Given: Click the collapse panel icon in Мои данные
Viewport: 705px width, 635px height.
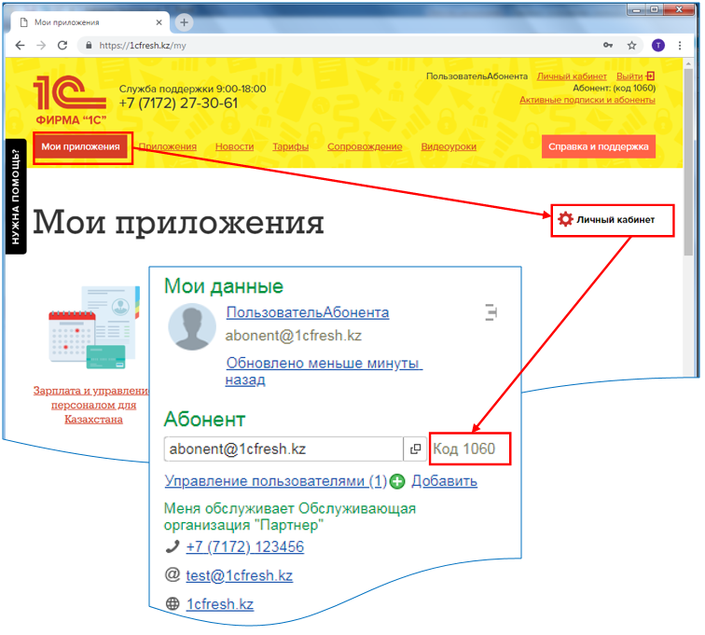Looking at the screenshot, I should pos(491,312).
